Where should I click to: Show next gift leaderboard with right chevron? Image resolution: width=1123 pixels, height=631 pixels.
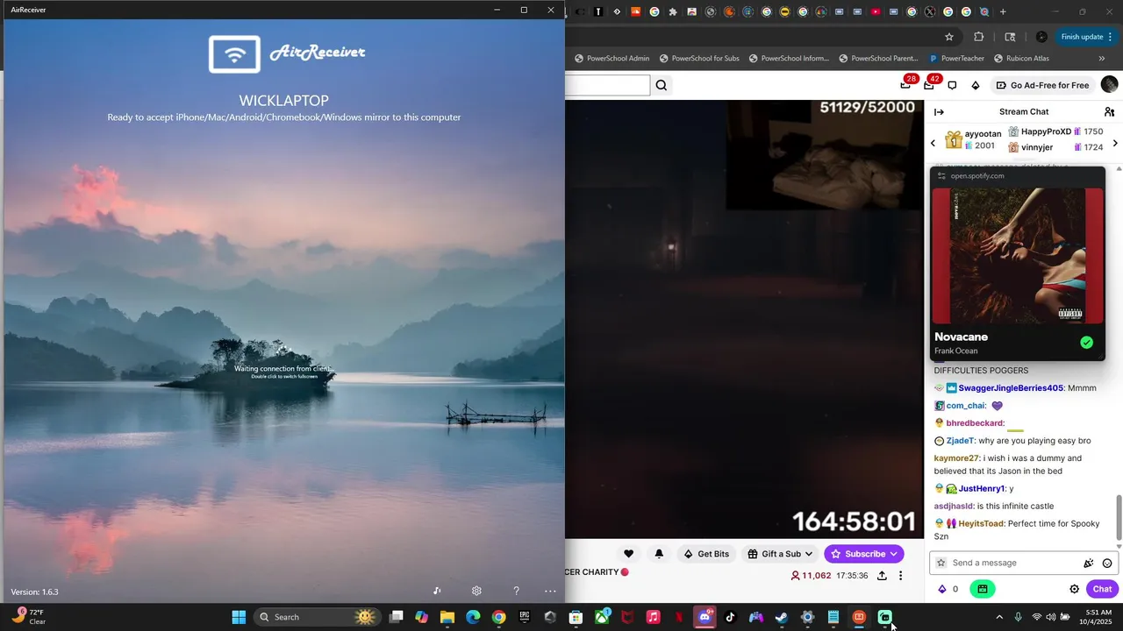(x=1115, y=142)
